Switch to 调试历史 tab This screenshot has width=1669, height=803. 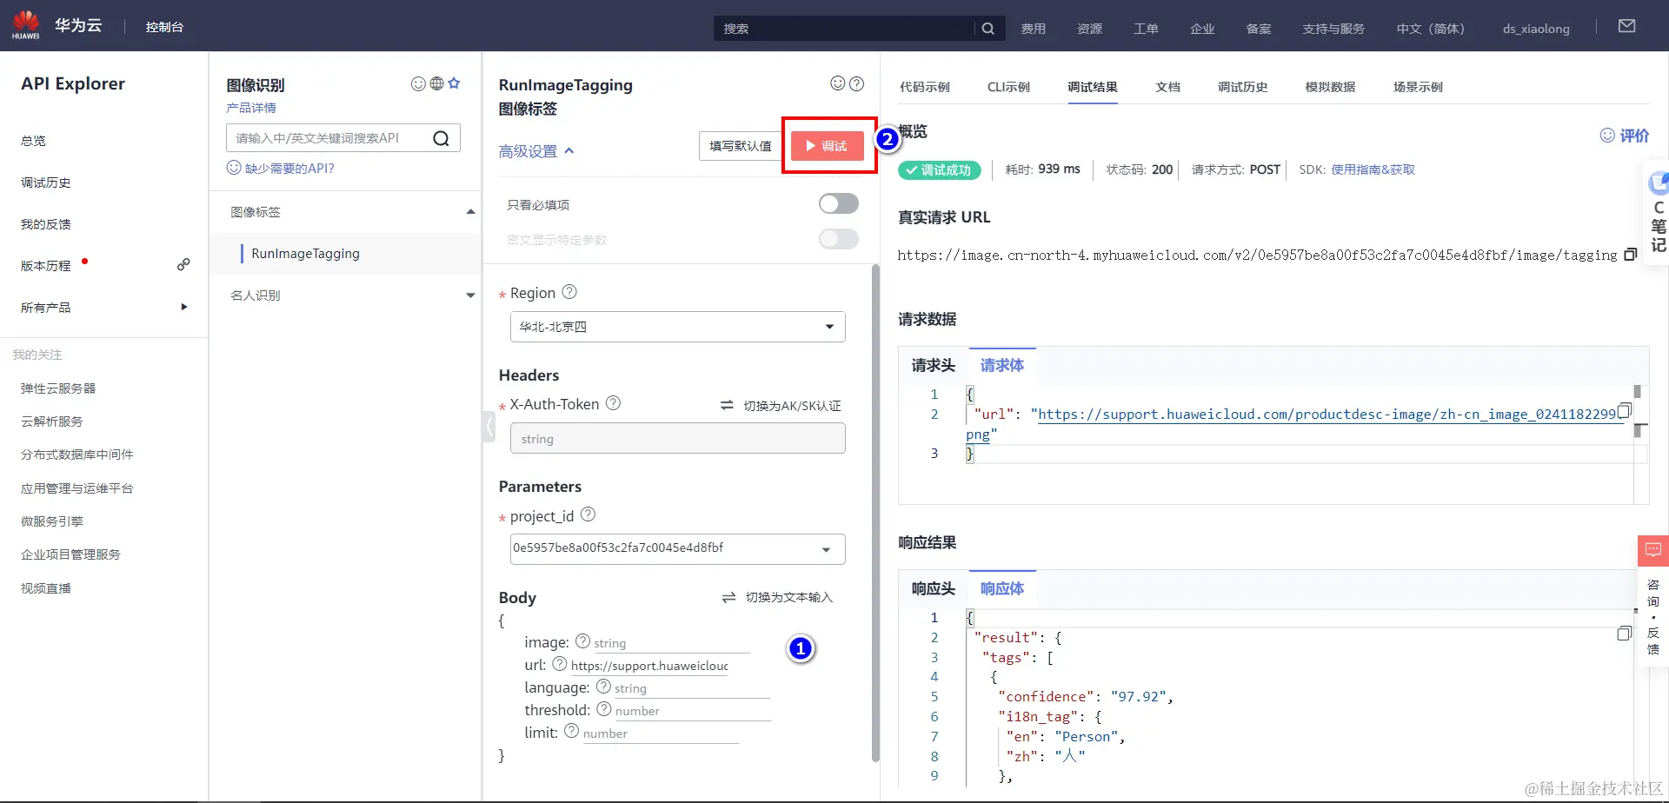coord(1242,87)
